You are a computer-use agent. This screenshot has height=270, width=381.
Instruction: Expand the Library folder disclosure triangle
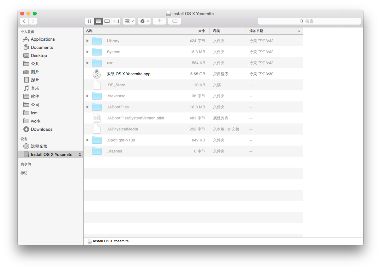click(x=87, y=41)
